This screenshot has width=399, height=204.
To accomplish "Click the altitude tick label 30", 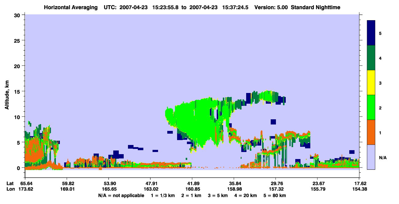I will click(17, 15).
